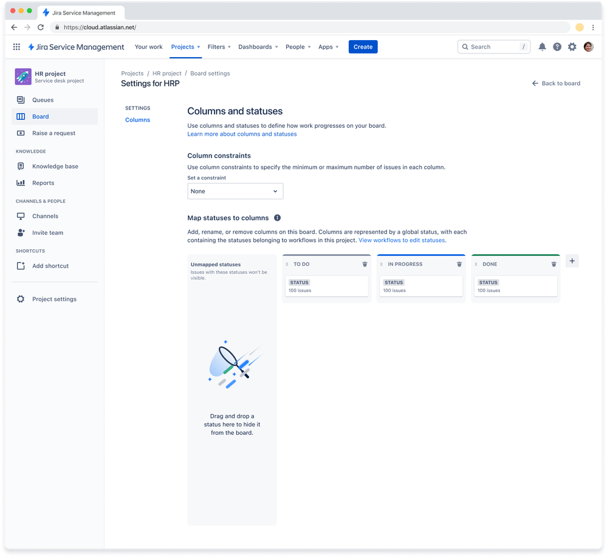This screenshot has width=607, height=557.
Task: Click Add shortcut in sidebar
Action: point(55,266)
